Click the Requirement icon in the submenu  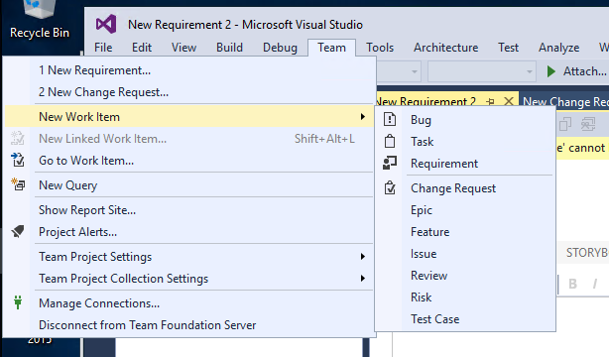click(x=390, y=163)
